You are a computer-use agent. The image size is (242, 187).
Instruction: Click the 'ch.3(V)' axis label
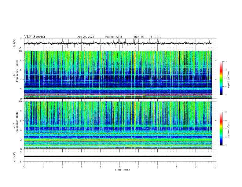tap(15, 157)
